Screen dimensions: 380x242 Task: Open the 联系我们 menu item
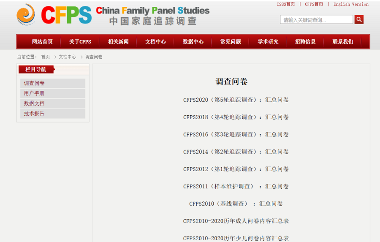343,42
